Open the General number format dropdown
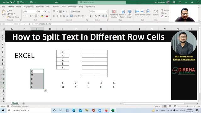The width and height of the screenshot is (201, 113). point(106,12)
